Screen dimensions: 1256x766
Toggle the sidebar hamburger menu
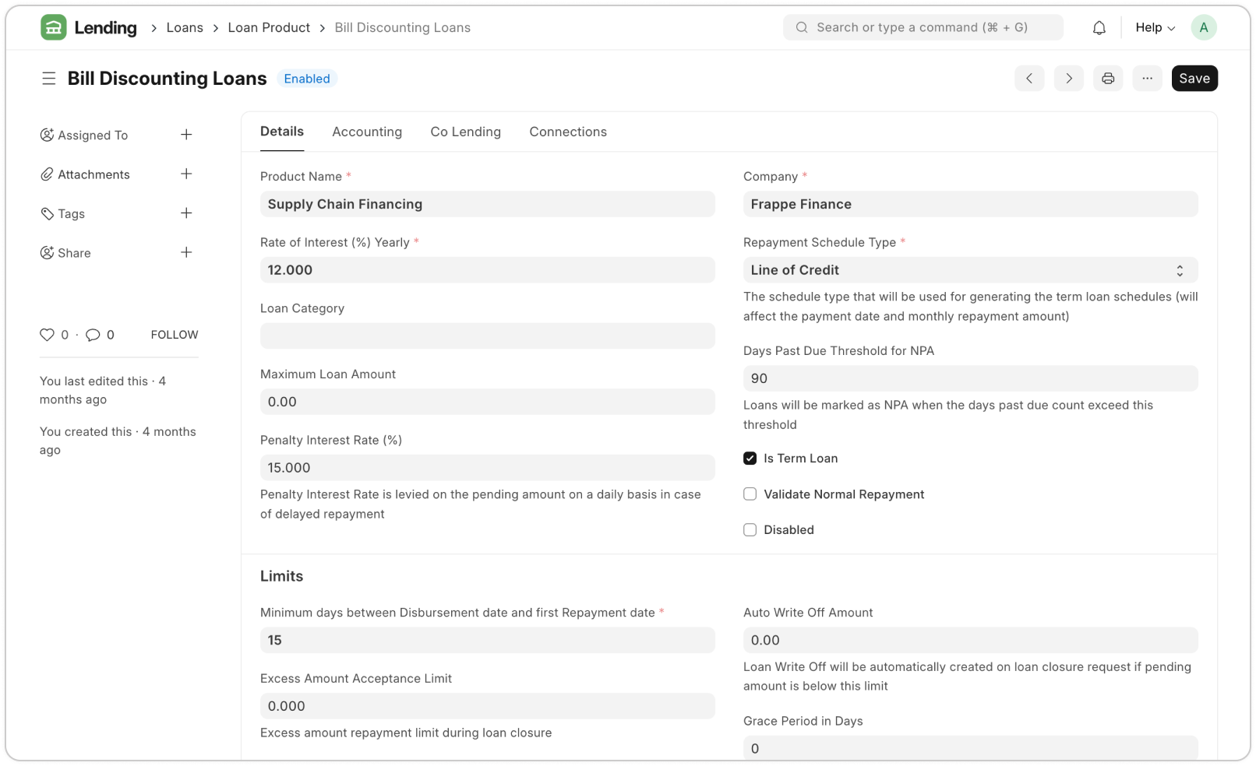click(48, 79)
